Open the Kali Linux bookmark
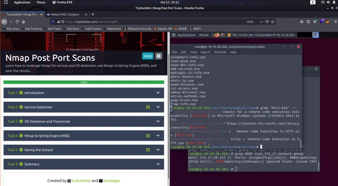 point(11,29)
